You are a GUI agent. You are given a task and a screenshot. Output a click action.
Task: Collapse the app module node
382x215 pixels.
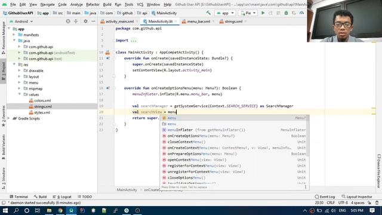pos(10,29)
